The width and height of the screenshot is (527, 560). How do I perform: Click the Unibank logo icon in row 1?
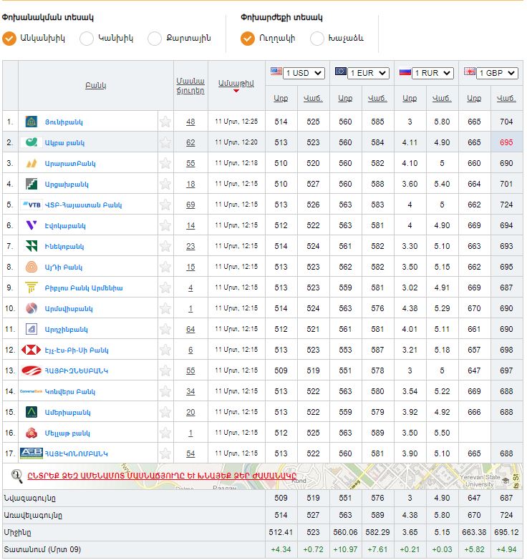point(32,122)
